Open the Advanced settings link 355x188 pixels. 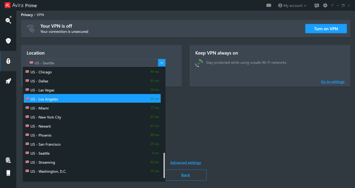point(185,163)
